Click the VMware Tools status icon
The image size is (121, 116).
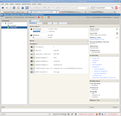point(117,38)
